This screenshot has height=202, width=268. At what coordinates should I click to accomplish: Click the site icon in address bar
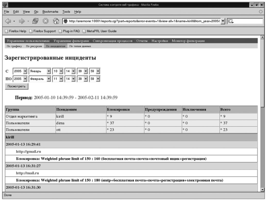coord(65,21)
